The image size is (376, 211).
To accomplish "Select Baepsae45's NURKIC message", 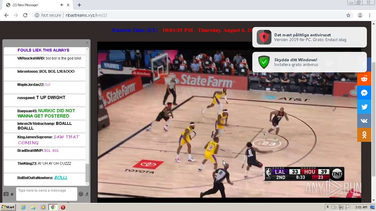I will click(46, 113).
